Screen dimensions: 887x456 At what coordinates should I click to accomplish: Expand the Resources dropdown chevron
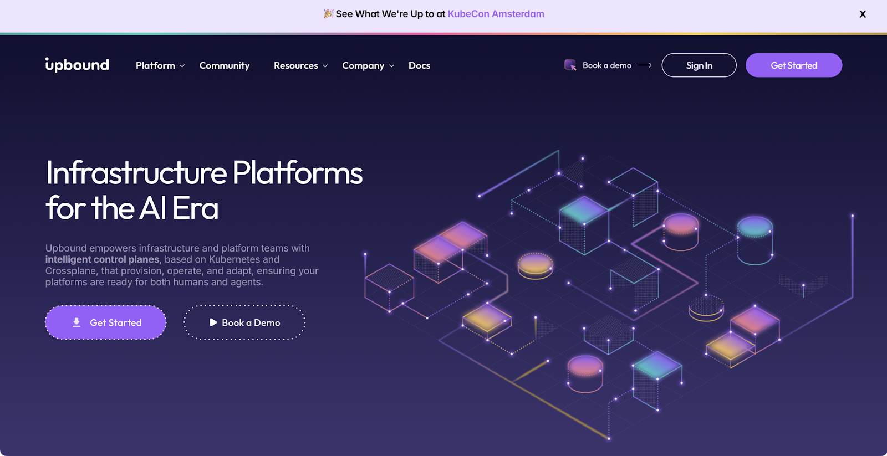tap(325, 66)
